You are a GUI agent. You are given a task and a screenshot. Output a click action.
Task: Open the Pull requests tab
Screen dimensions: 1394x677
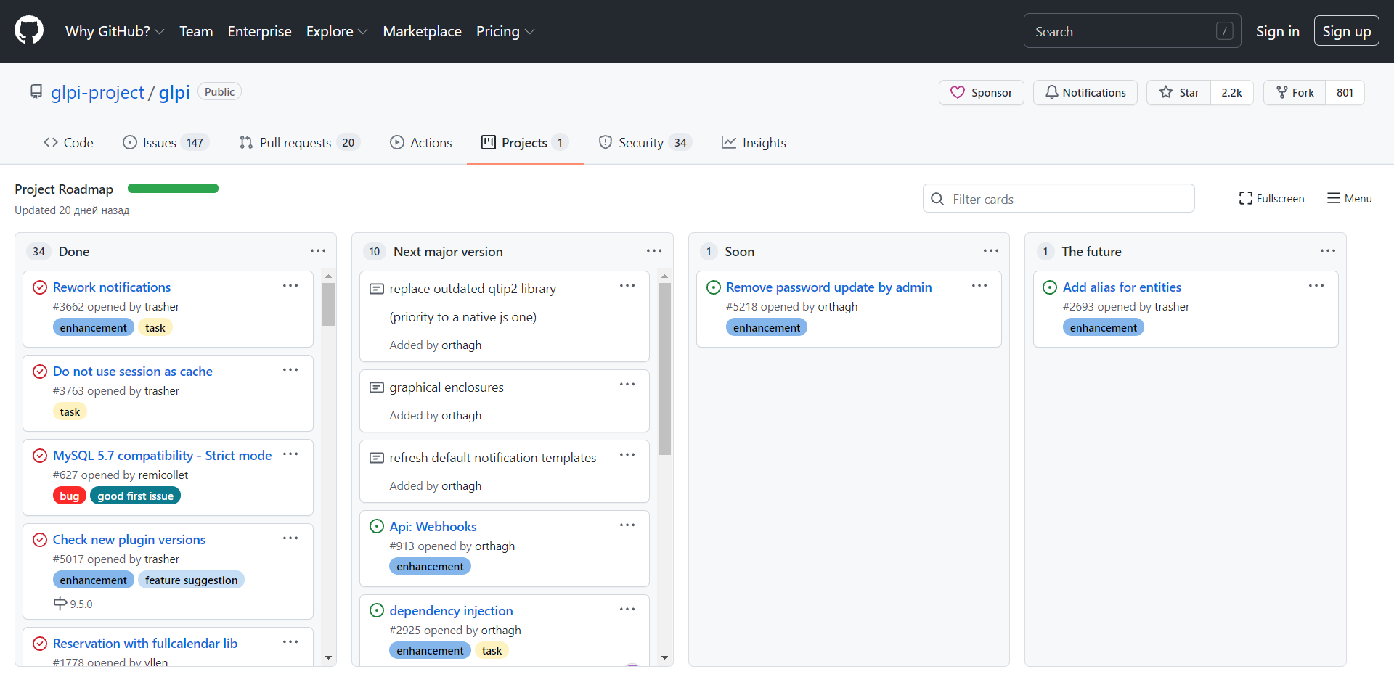click(299, 143)
